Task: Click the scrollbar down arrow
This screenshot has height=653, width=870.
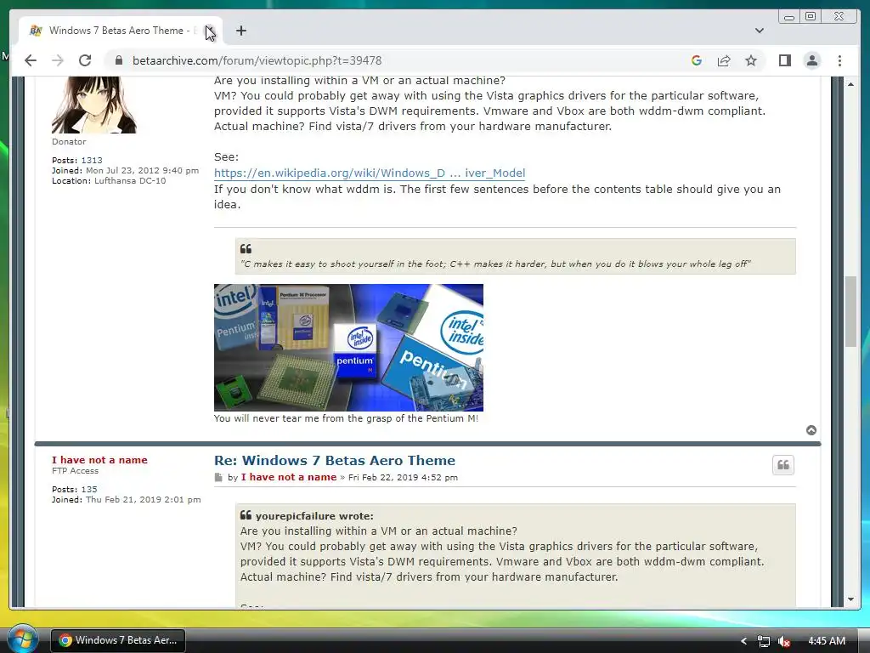Action: (x=850, y=599)
